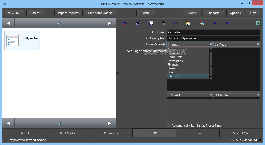This screenshot has height=145, width=265.
Task: Click the group list scrollbar up arrow
Action: 211,50
